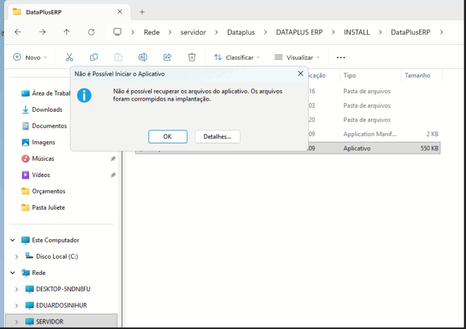Viewport: 466px width, 329px height.
Task: Select Este Computador in the tree
Action: (x=50, y=240)
